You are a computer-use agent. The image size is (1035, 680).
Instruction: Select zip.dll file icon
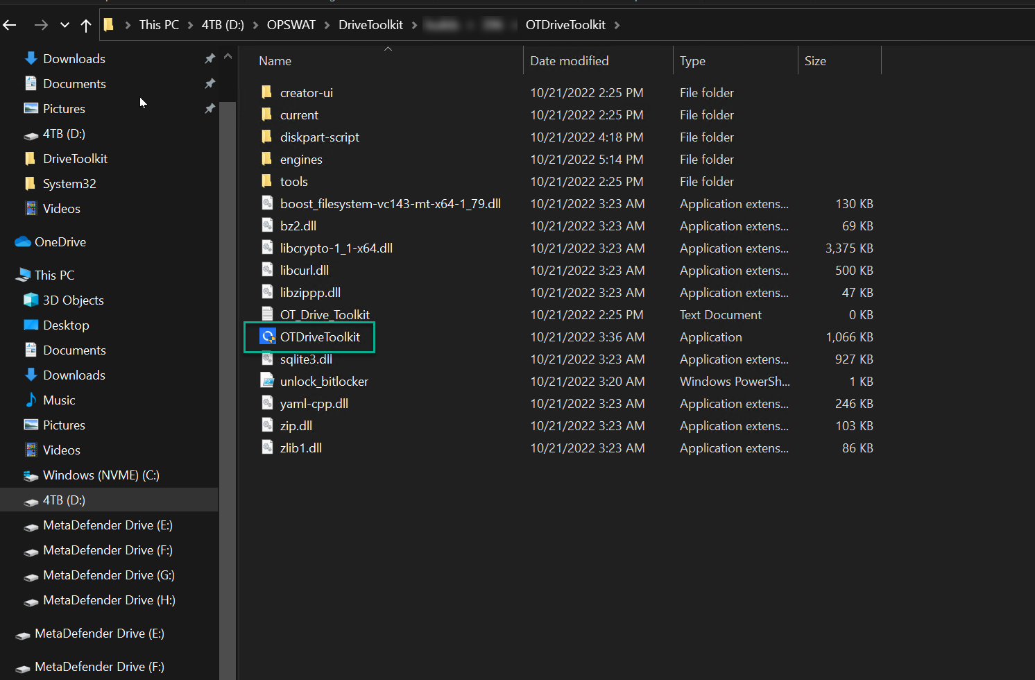pyautogui.click(x=267, y=425)
